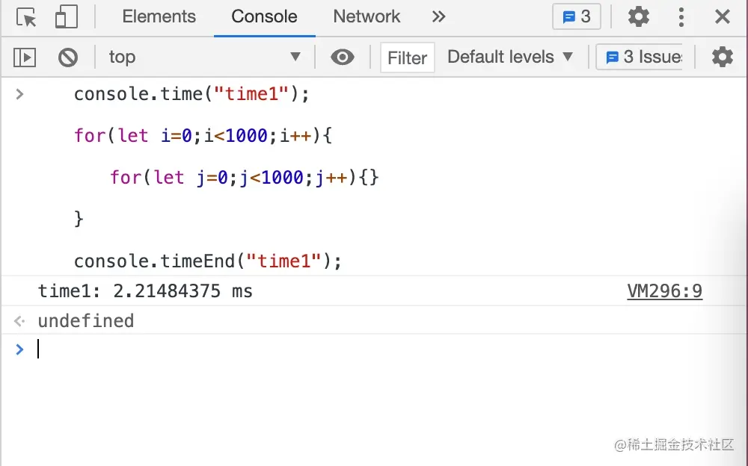
Task: Open the 3 messages badge button
Action: click(x=576, y=16)
